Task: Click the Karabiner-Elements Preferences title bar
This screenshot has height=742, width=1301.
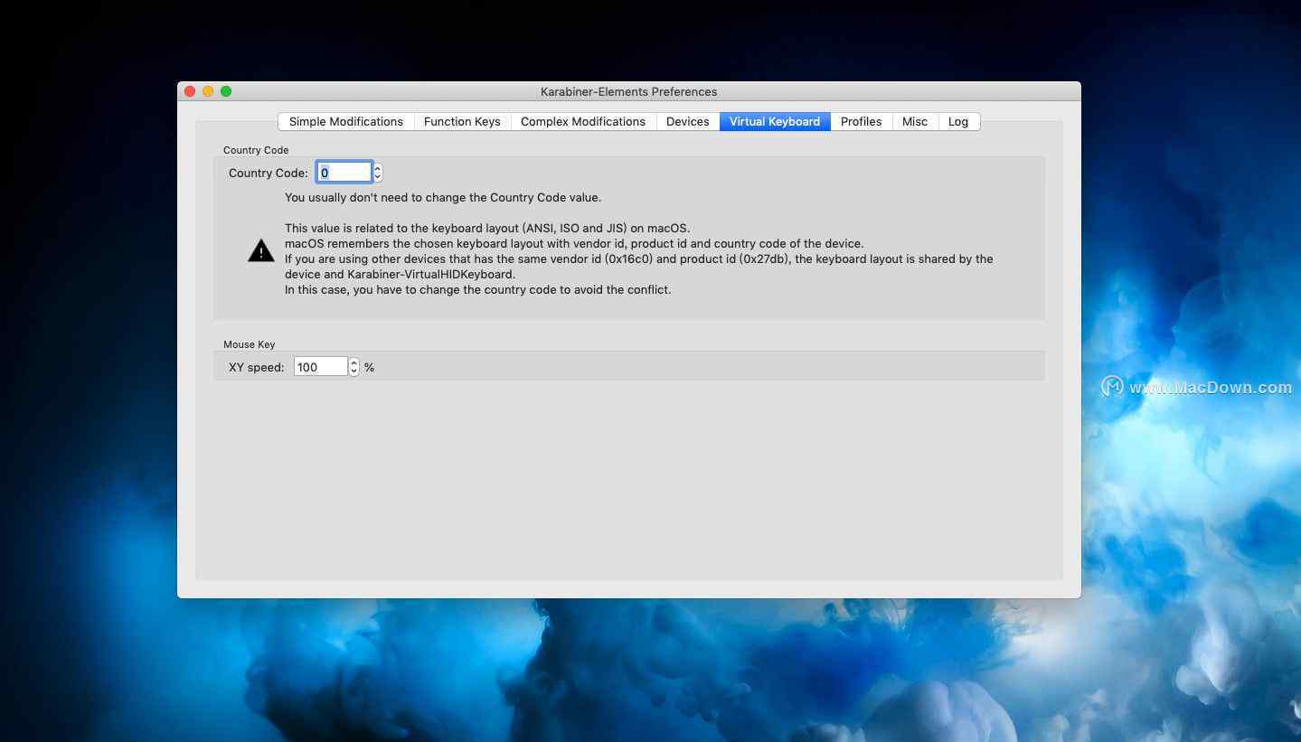Action: pyautogui.click(x=628, y=91)
